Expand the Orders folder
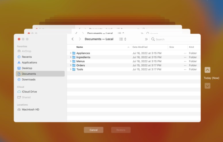Viewport: 223px width, 142px height. [71, 65]
